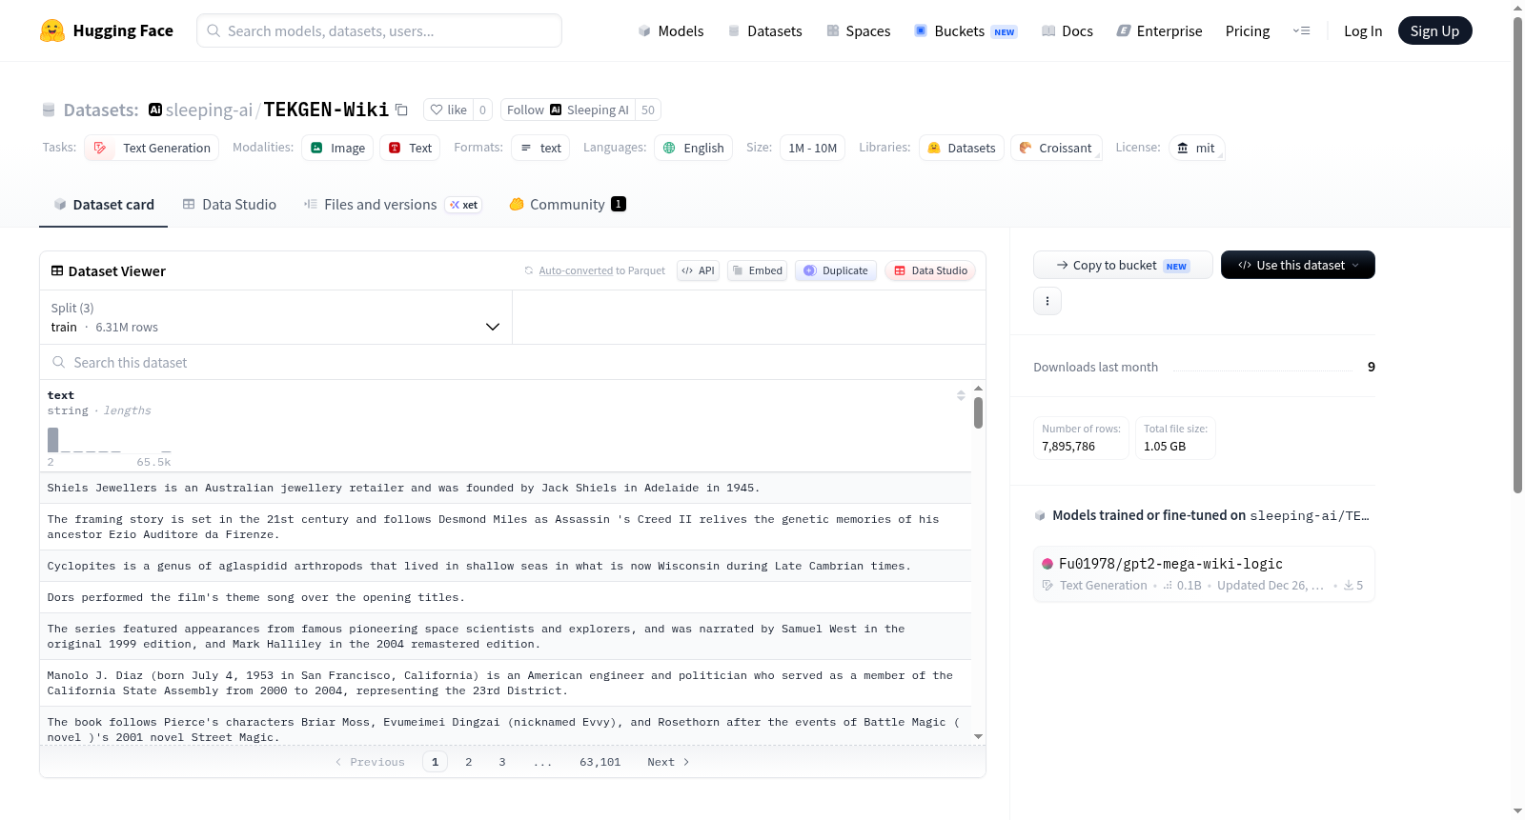Open the Pricing page

pos(1248,30)
